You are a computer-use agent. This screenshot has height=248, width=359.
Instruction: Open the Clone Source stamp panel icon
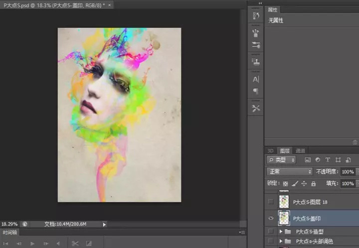(x=256, y=62)
